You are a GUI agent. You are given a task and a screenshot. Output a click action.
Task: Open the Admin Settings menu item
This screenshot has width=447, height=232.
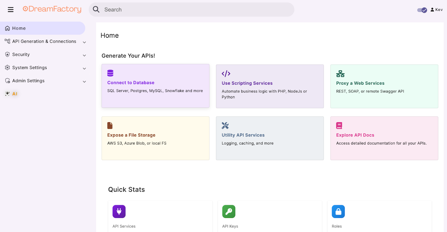pos(28,81)
